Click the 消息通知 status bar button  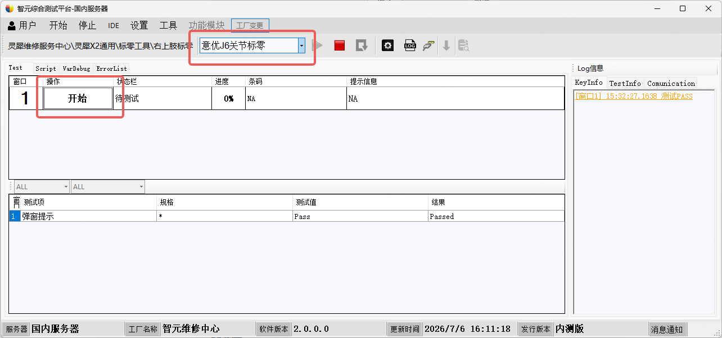tap(667, 329)
